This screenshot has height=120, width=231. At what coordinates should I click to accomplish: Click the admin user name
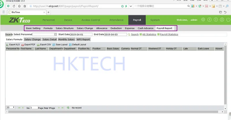click(194, 20)
